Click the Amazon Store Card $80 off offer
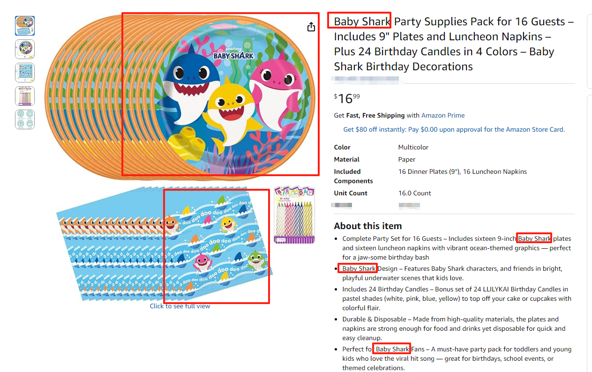592x372 pixels. pos(454,129)
